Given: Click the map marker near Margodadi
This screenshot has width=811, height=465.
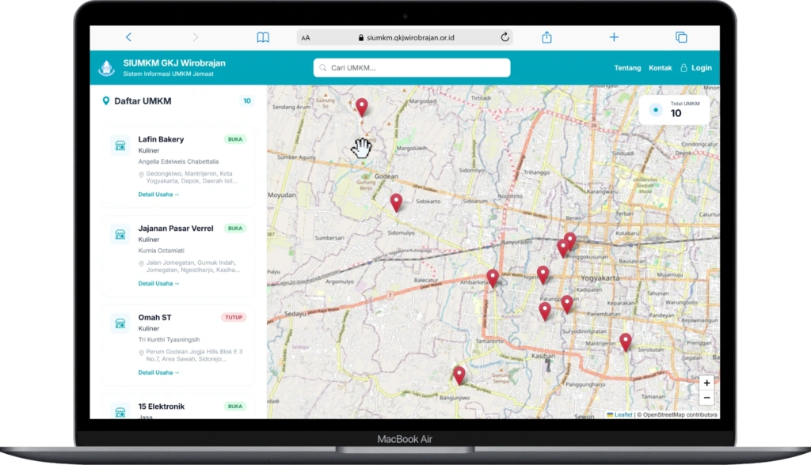Looking at the screenshot, I should [361, 108].
